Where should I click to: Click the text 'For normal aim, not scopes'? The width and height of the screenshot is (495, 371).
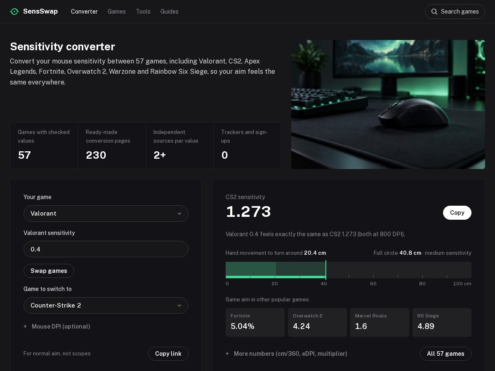tap(57, 354)
